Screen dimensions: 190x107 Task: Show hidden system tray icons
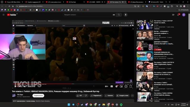pyautogui.click(x=165, y=105)
